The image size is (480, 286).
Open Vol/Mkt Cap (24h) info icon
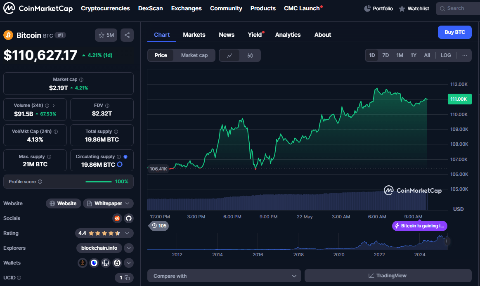tap(56, 132)
